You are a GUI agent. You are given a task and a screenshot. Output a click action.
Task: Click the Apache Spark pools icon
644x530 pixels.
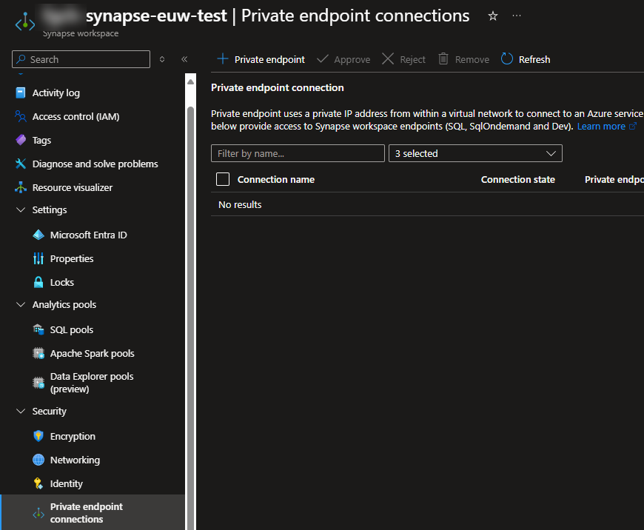tap(38, 353)
